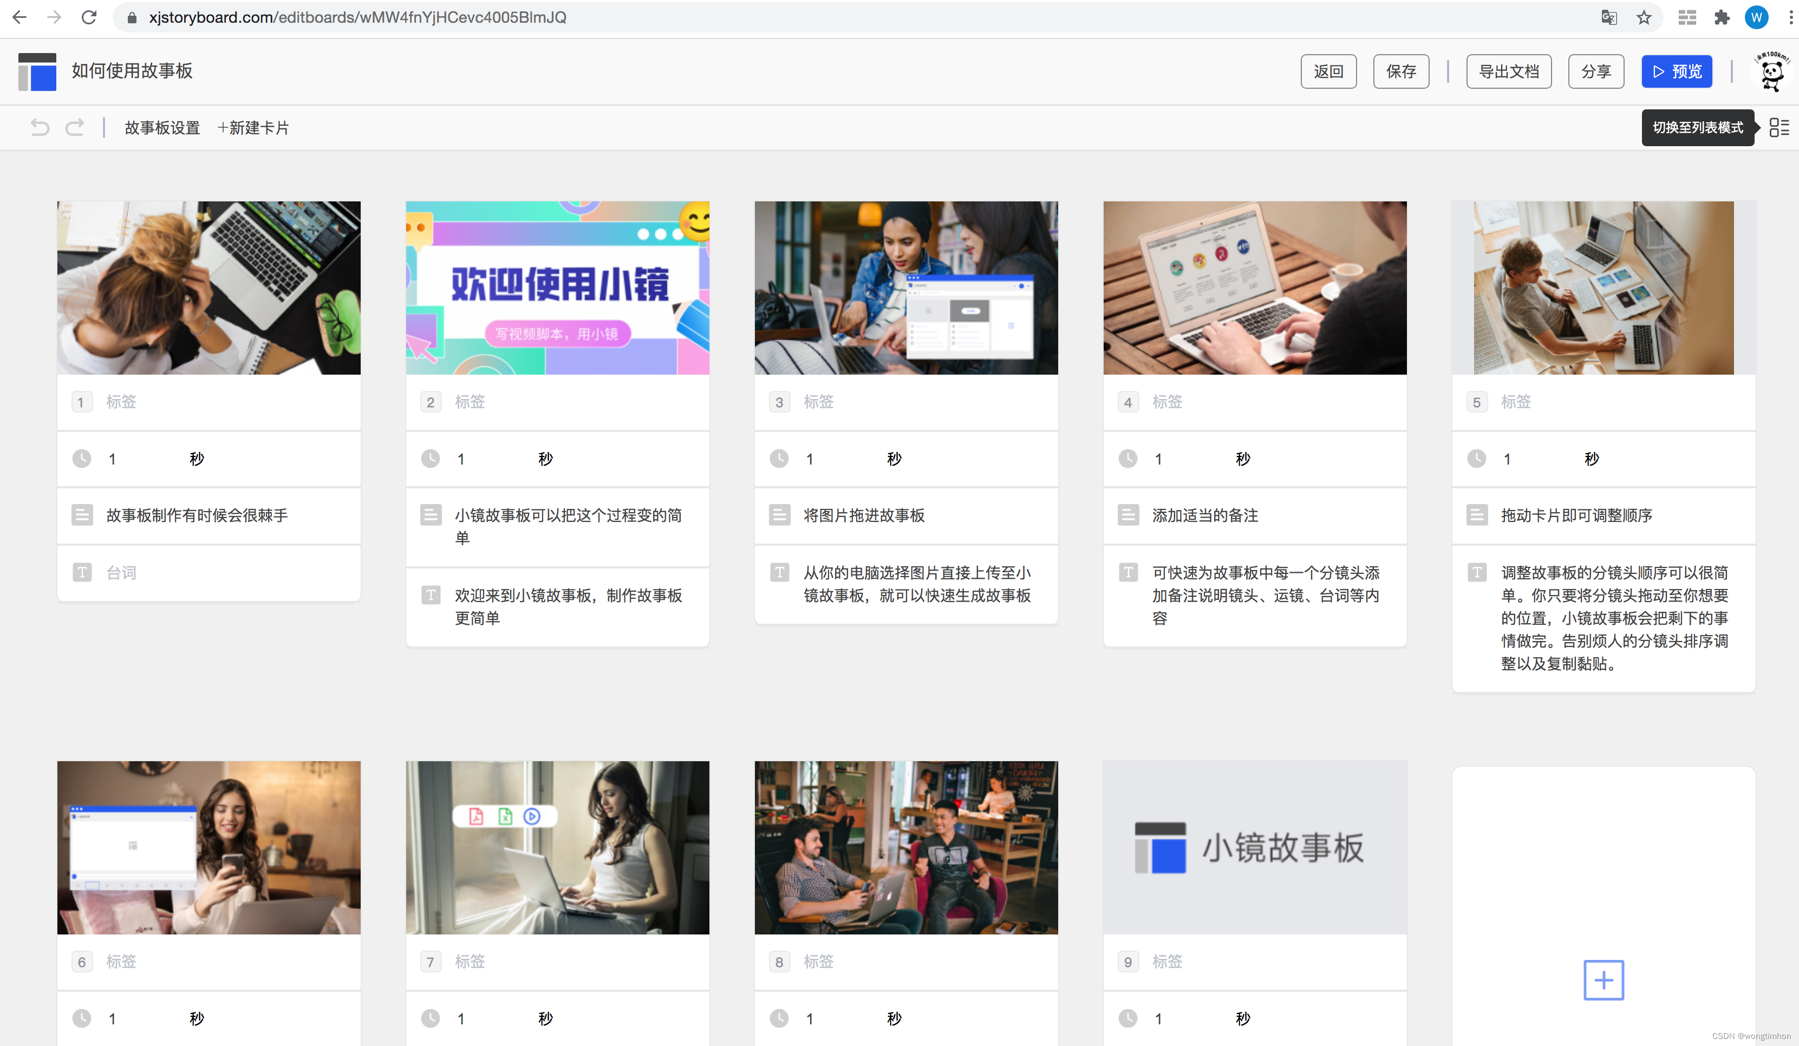This screenshot has width=1799, height=1046.
Task: Open browser extensions puzzle icon
Action: point(1721,17)
